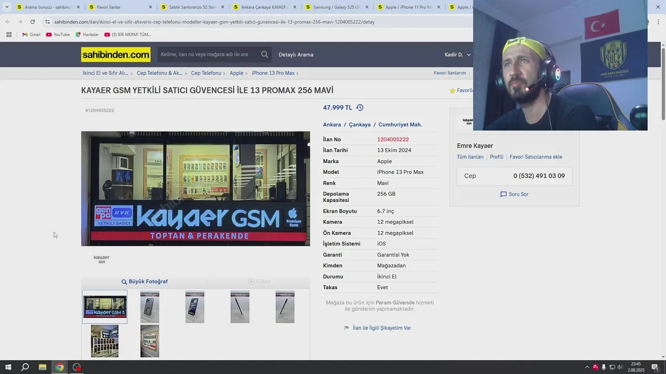Click the browser forward arrow
This screenshot has width=666, height=374.
pos(20,22)
